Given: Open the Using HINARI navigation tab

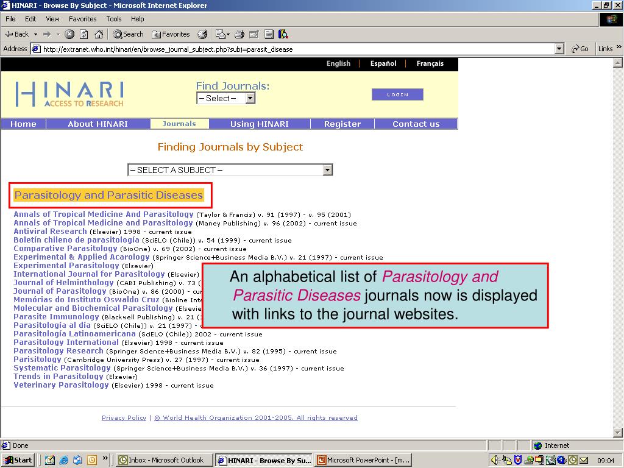Looking at the screenshot, I should (260, 124).
